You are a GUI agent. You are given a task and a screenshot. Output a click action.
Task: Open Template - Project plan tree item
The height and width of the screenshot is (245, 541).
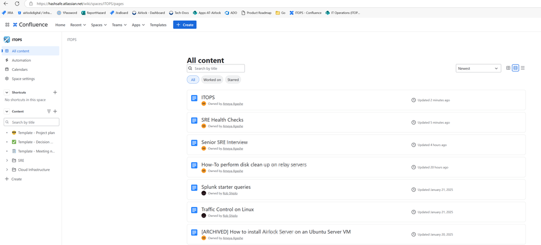coord(36,133)
